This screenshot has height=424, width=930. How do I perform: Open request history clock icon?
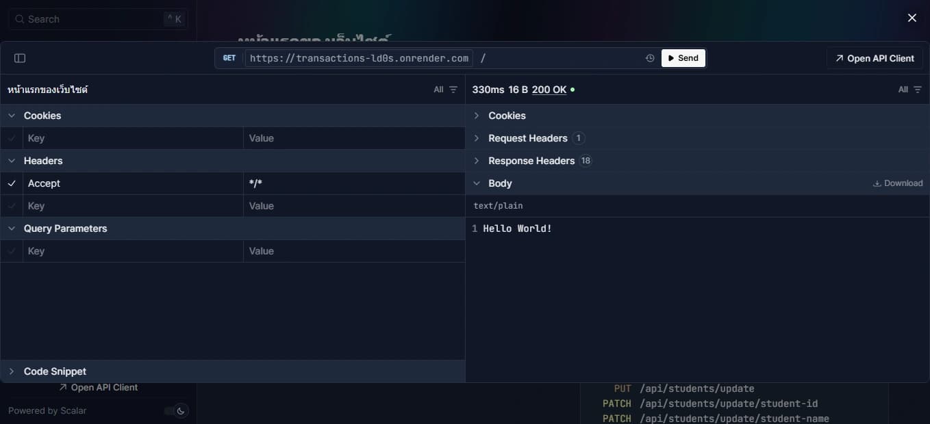pos(650,58)
